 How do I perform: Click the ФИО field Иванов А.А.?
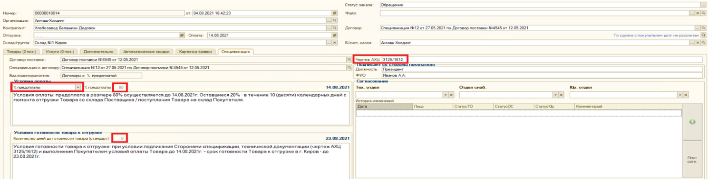542,75
